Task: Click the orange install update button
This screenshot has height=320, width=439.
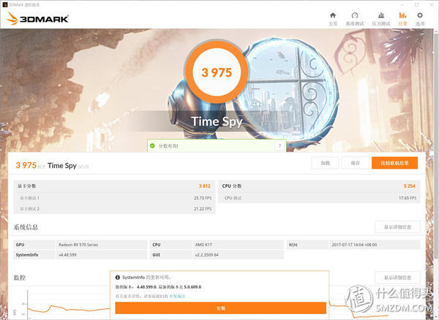Action: (x=221, y=308)
